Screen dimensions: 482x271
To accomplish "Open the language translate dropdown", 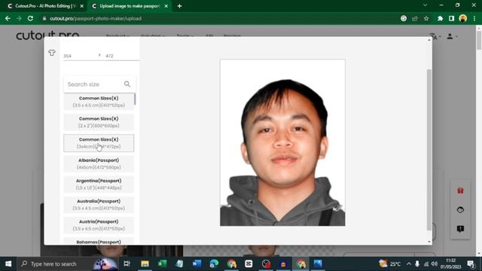I will (435, 37).
